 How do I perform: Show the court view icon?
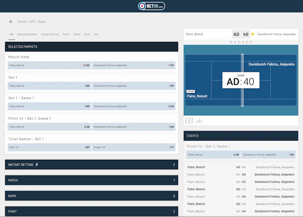189,121
